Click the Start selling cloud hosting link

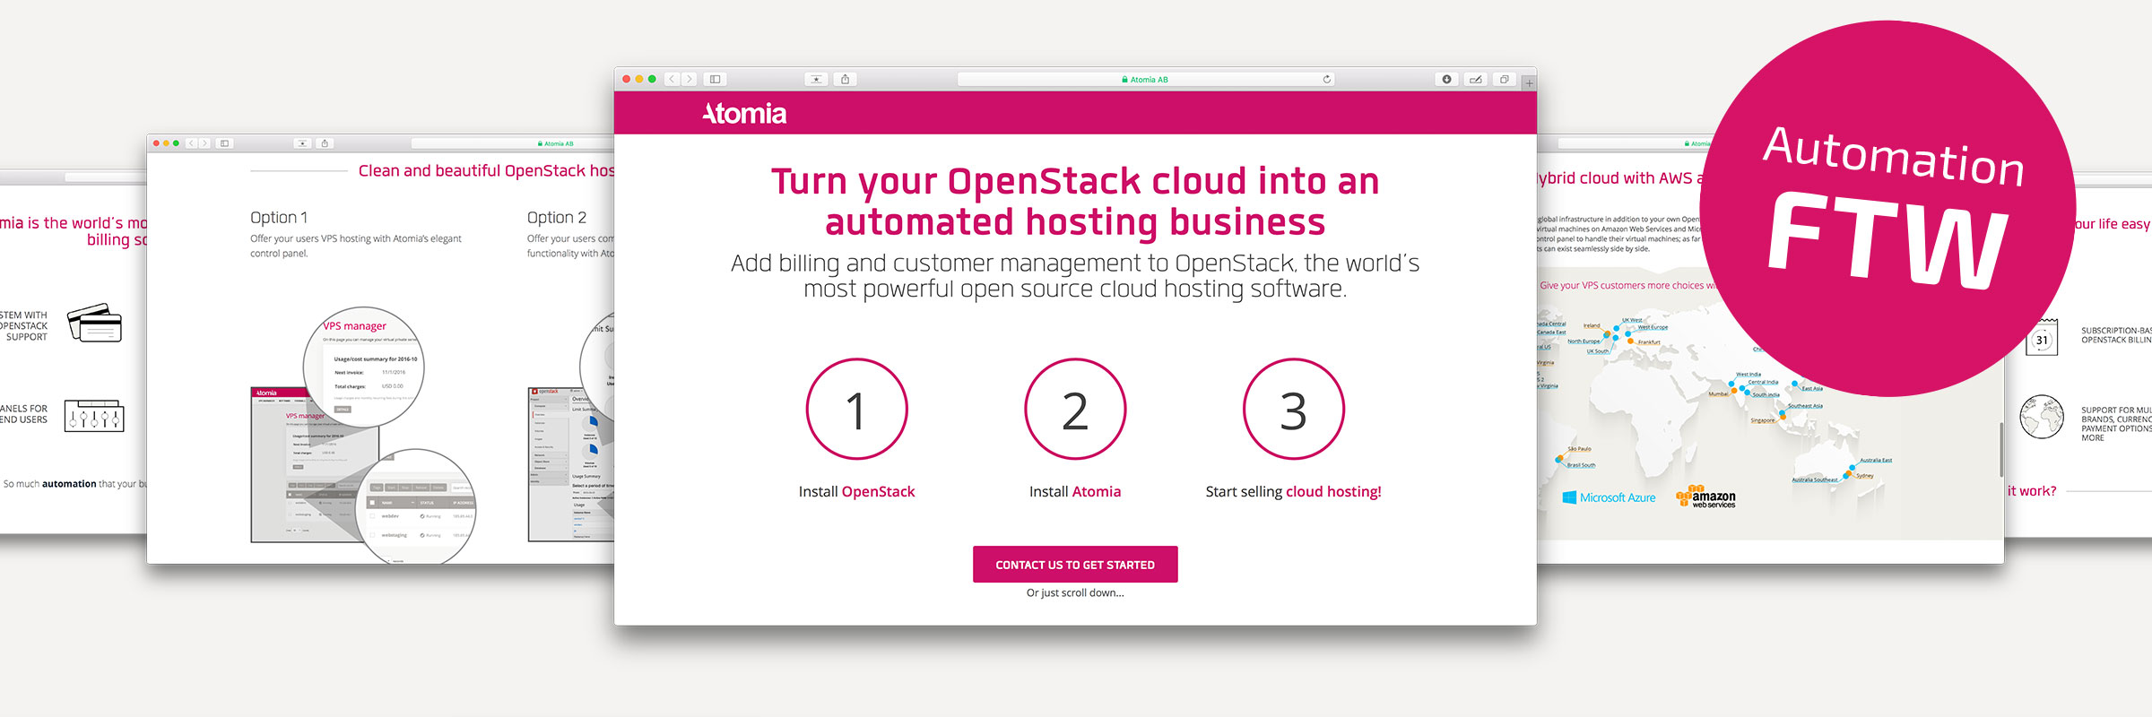tap(1293, 492)
